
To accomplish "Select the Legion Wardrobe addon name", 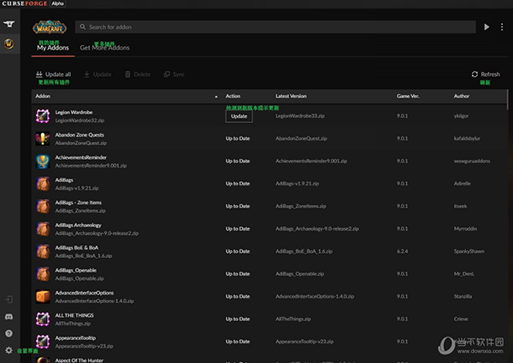I will tap(74, 113).
